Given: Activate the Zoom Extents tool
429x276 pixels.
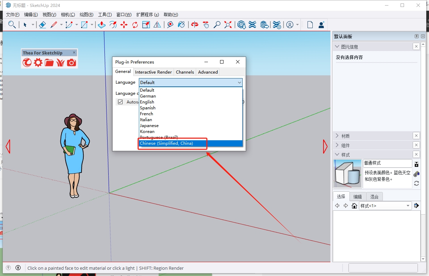Looking at the screenshot, I should point(228,25).
